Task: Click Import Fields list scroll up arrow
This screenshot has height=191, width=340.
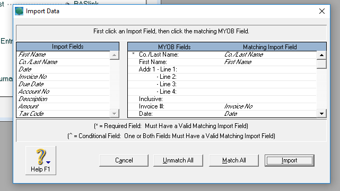Action: (114, 55)
